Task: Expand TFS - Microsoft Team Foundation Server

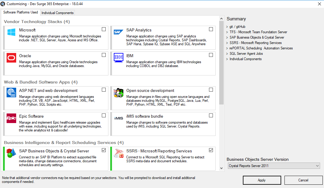Action: tap(227, 32)
